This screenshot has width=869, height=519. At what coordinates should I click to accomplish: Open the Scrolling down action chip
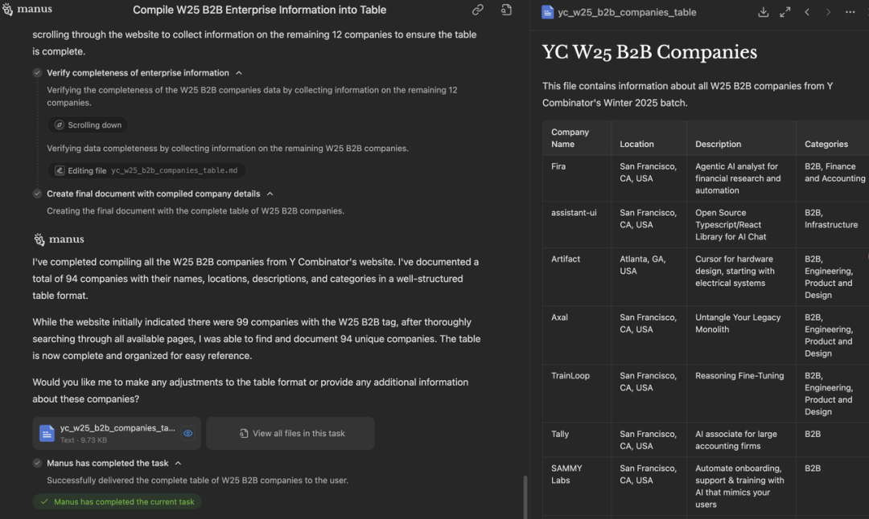[x=88, y=125]
